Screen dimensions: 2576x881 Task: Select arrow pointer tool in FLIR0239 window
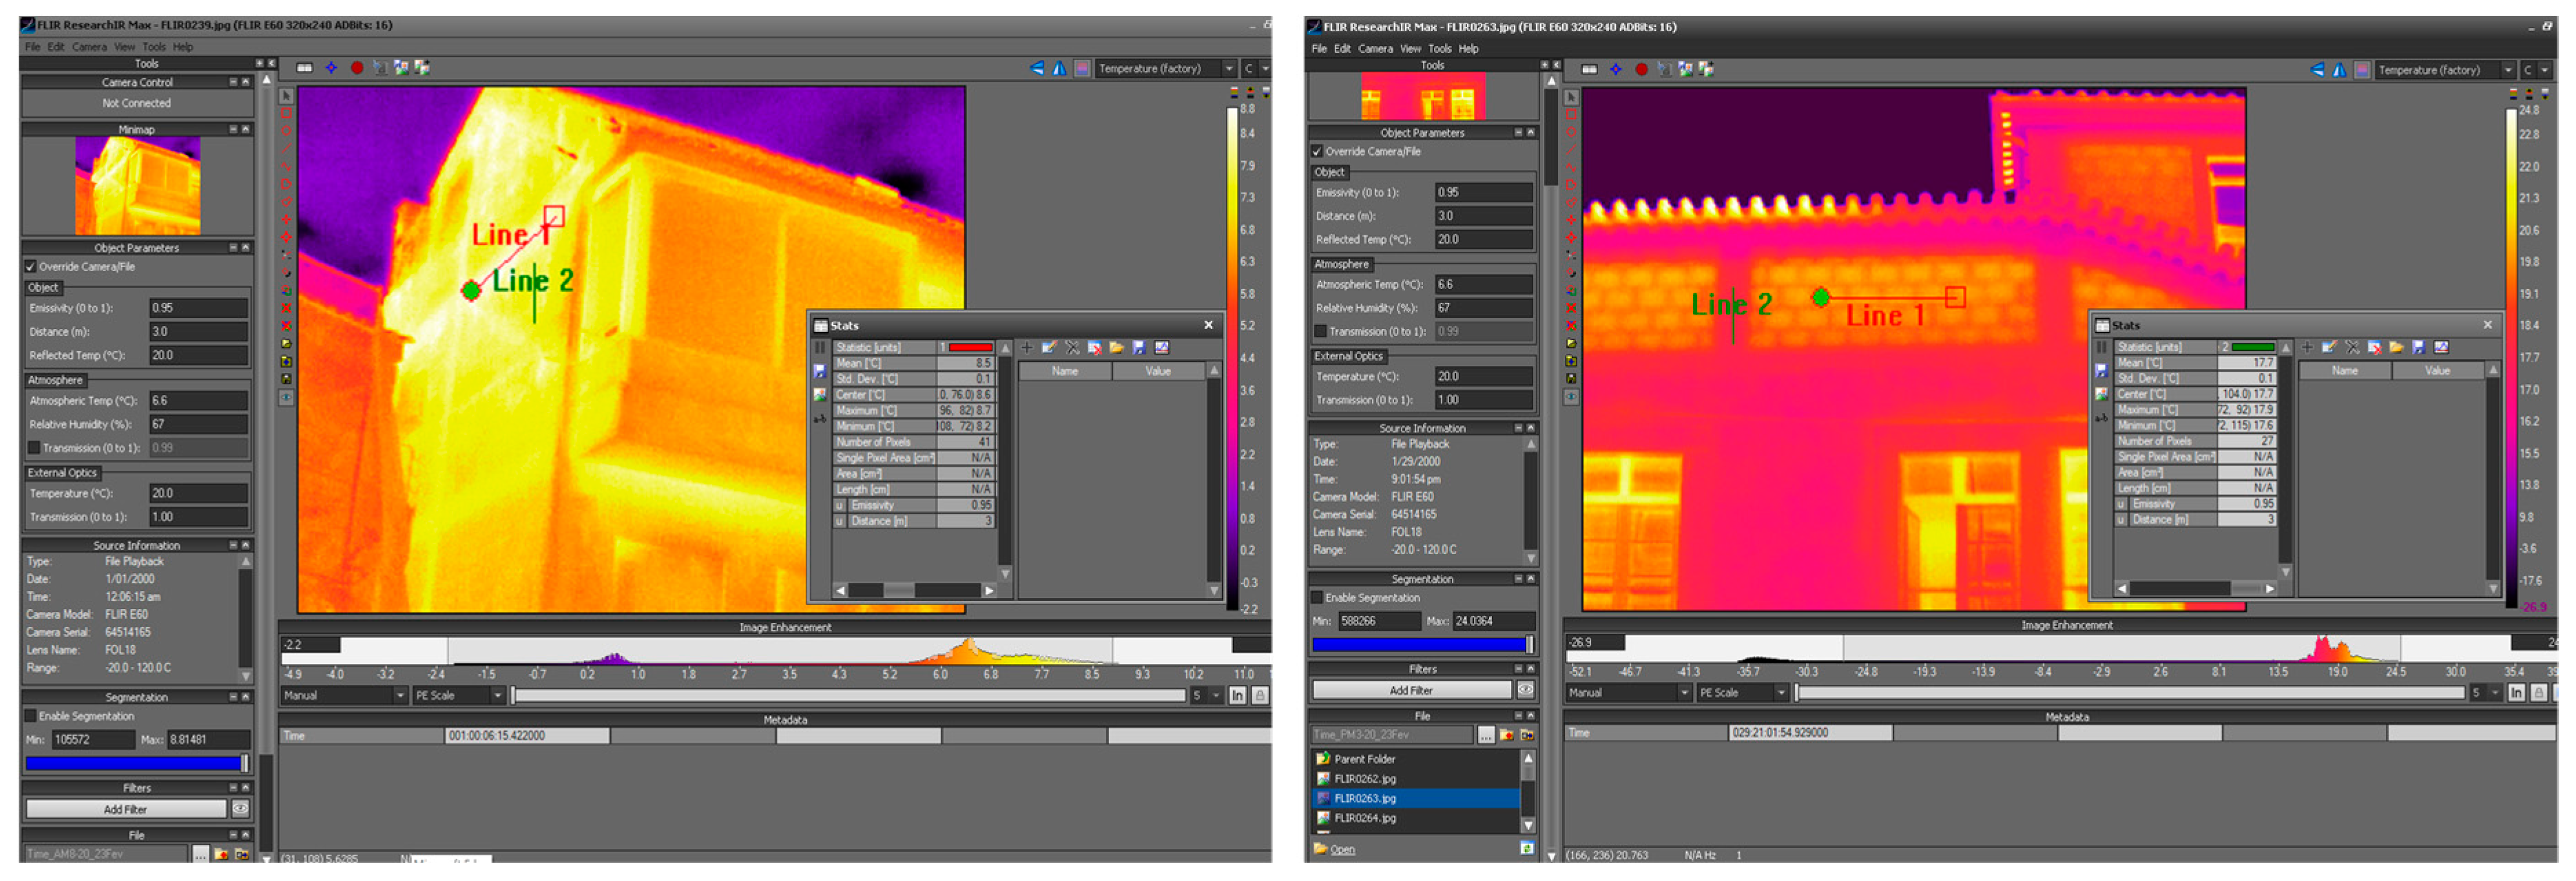286,96
